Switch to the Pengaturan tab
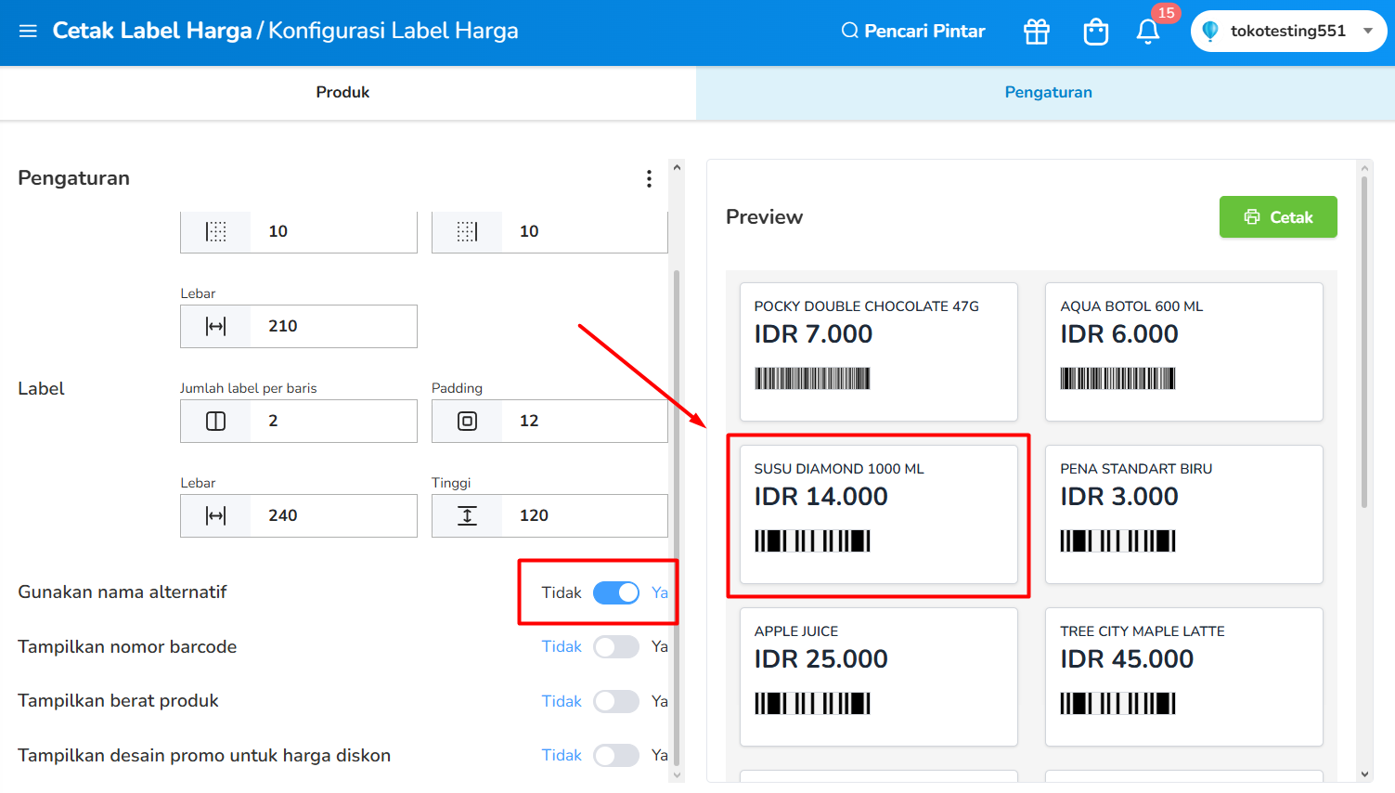Viewport: 1395px width, 793px height. tap(1048, 92)
